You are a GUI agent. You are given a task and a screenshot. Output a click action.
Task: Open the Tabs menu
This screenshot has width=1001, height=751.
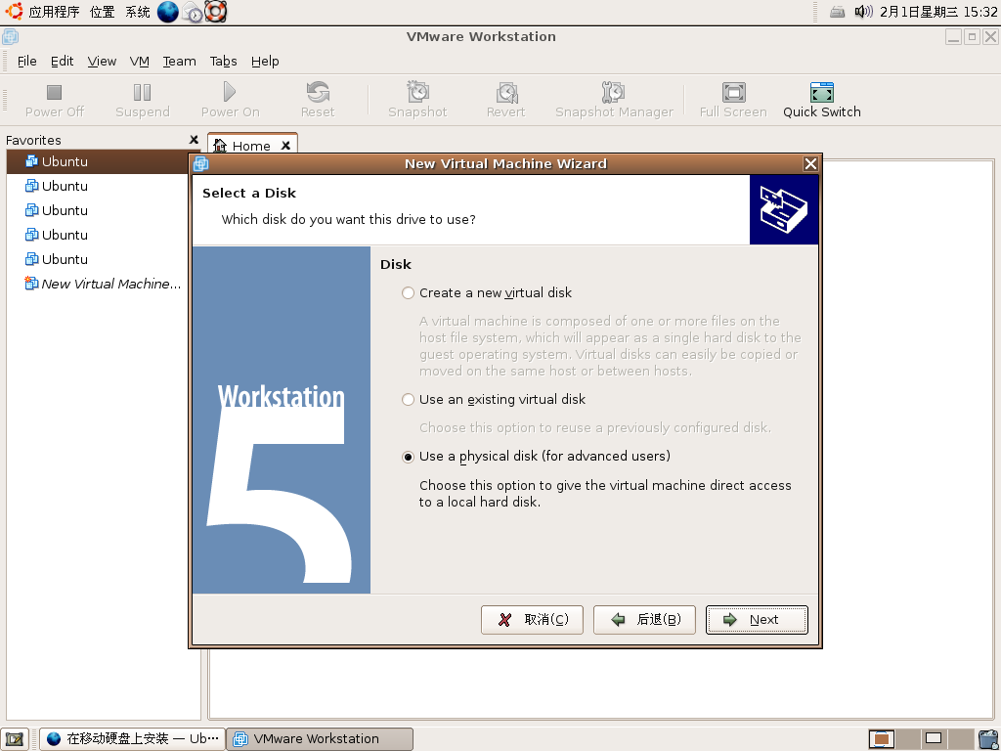point(224,62)
